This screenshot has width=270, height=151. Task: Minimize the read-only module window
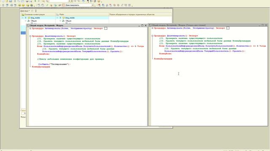pos(259,25)
